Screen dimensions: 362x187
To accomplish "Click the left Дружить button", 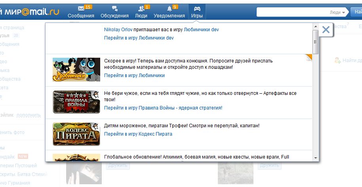I will (118, 165).
